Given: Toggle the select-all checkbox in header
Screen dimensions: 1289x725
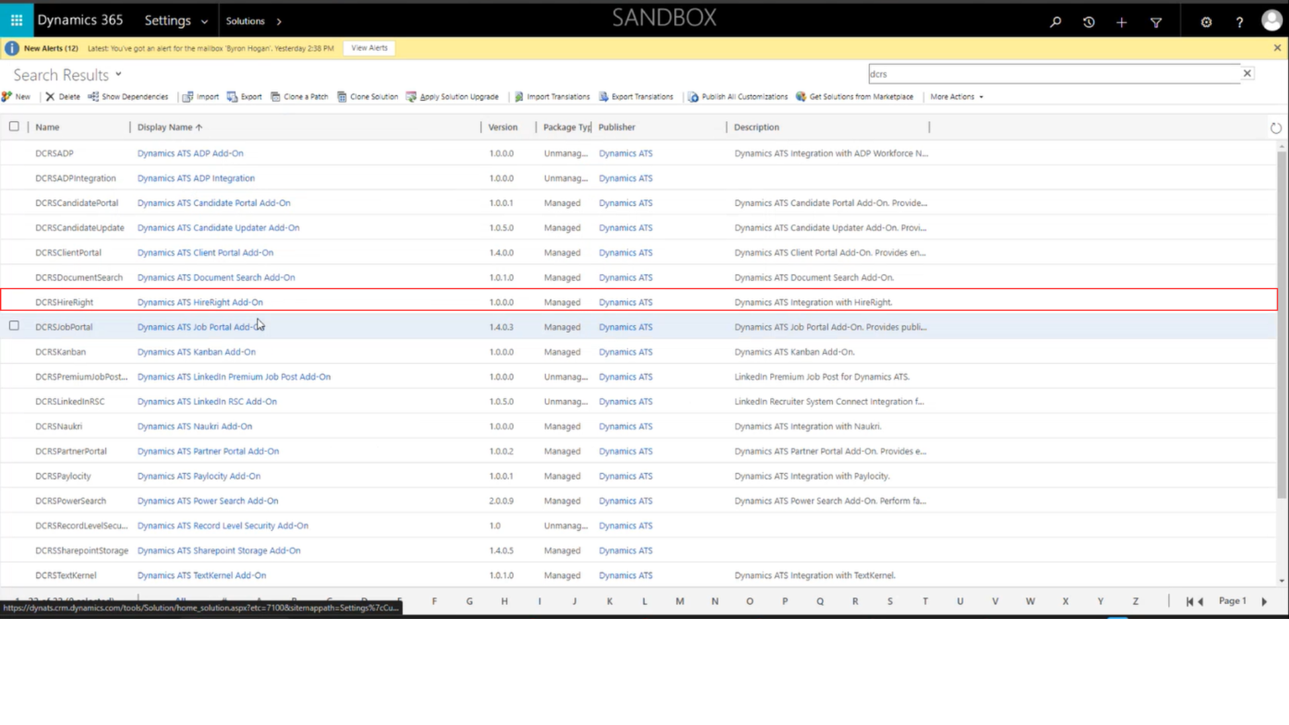Looking at the screenshot, I should click(14, 126).
